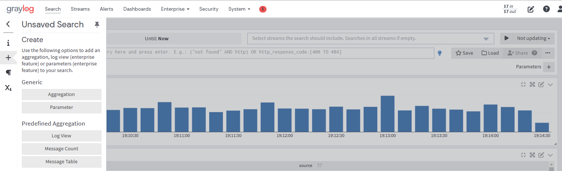
Task: Click the shortest histogram bar at 19:14:30
Action: 542,127
